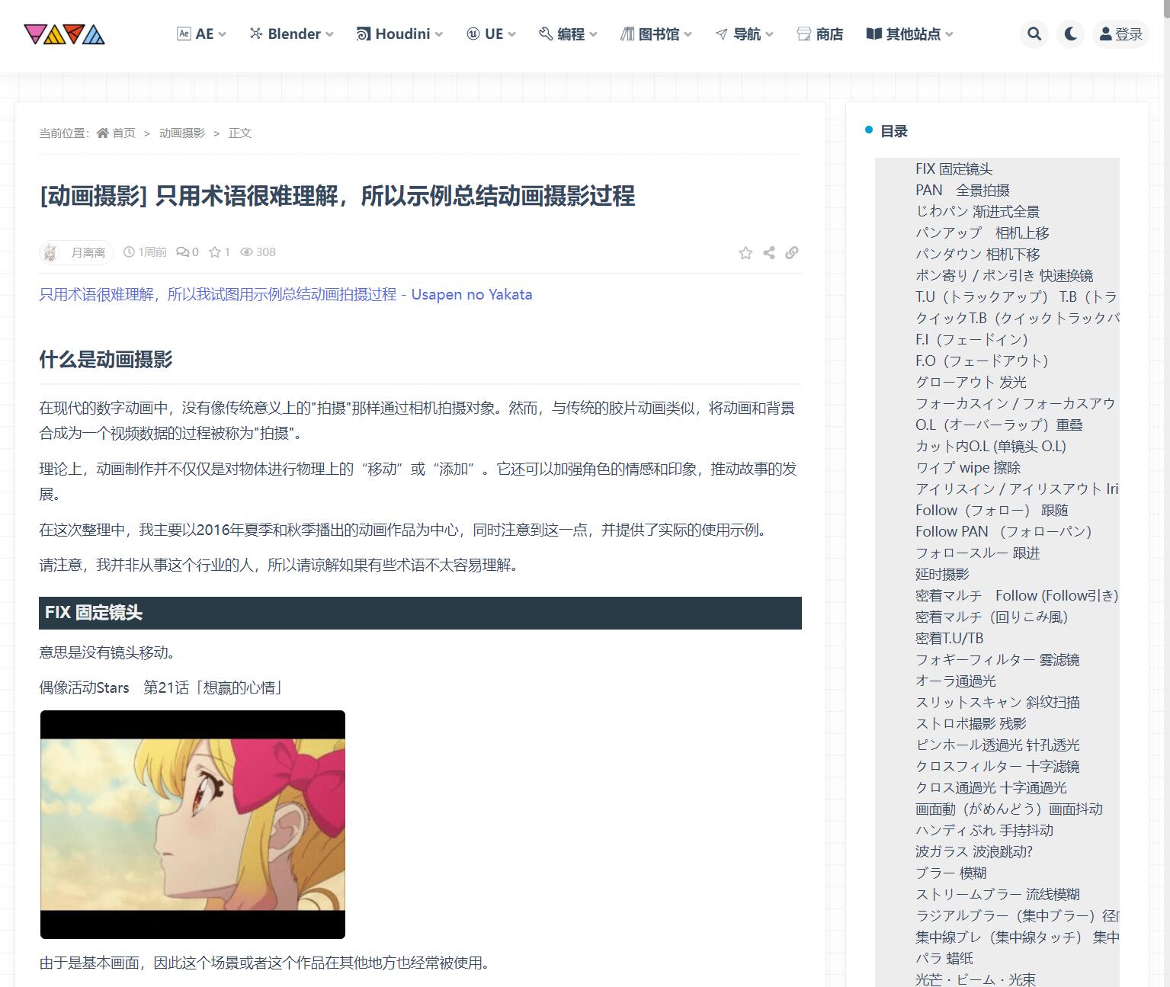
Task: Expand the AE dropdown chevron
Action: (x=222, y=34)
